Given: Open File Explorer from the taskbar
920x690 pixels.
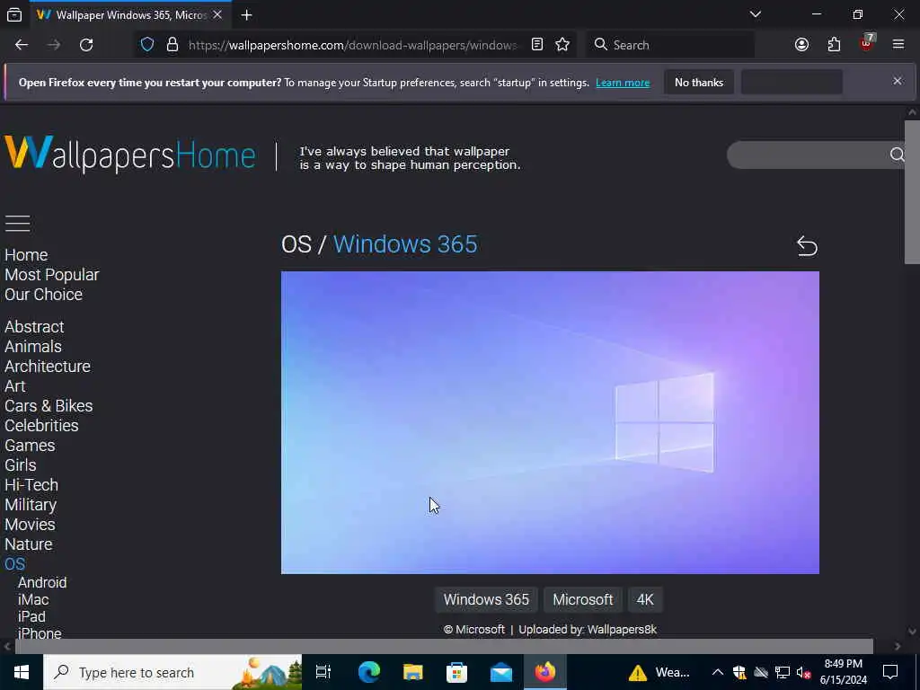Looking at the screenshot, I should [x=413, y=672].
